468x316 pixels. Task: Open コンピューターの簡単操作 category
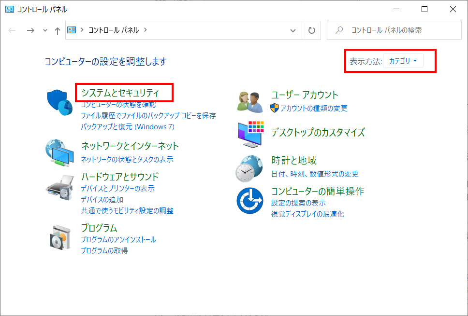(x=318, y=191)
